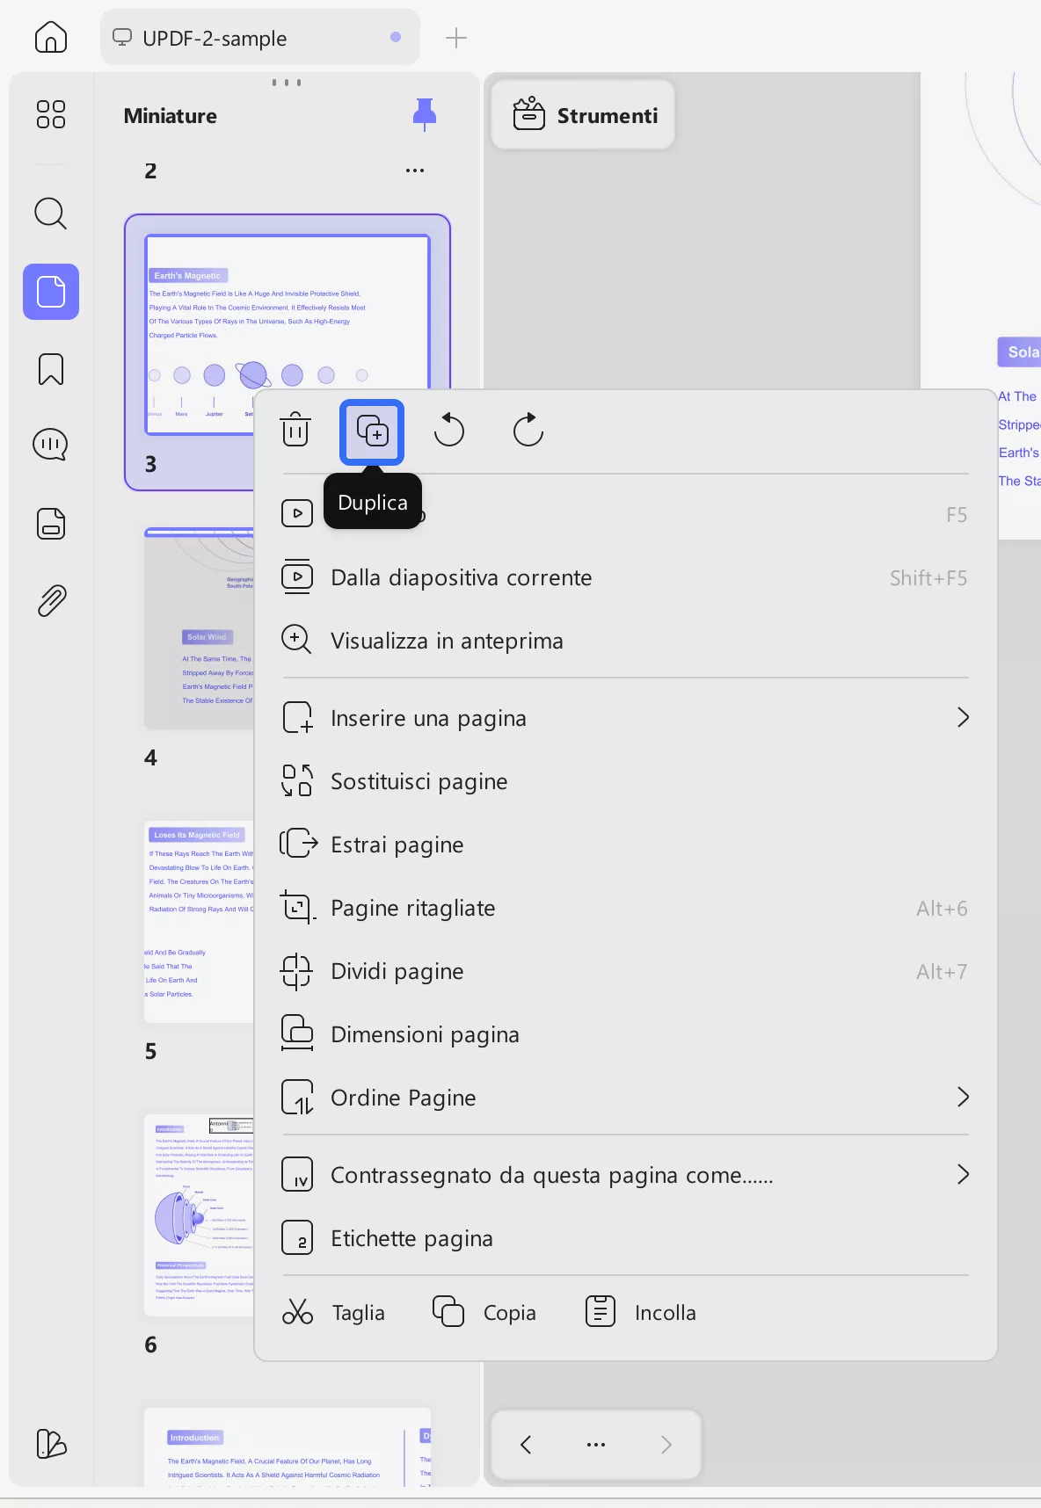Expand the Ordine Pagine chevron
This screenshot has height=1508, width=1041.
tap(964, 1098)
